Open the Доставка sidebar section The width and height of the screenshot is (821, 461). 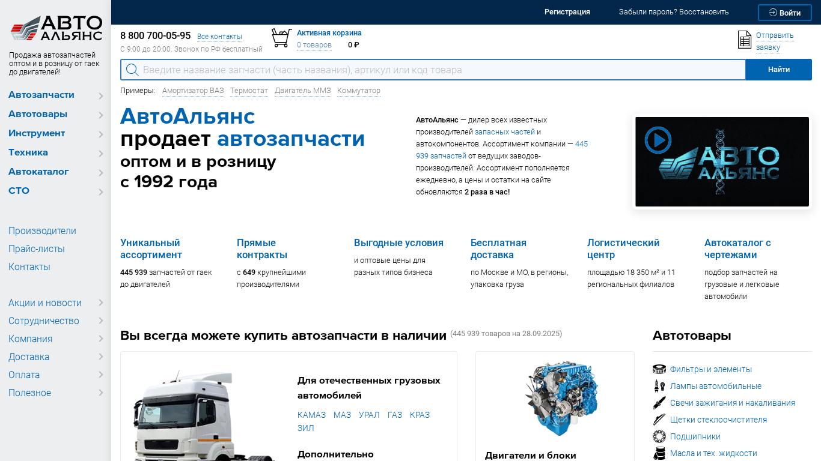29,357
